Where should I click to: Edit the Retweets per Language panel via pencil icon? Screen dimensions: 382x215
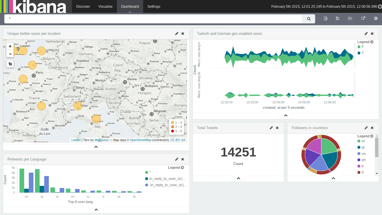pos(177,159)
